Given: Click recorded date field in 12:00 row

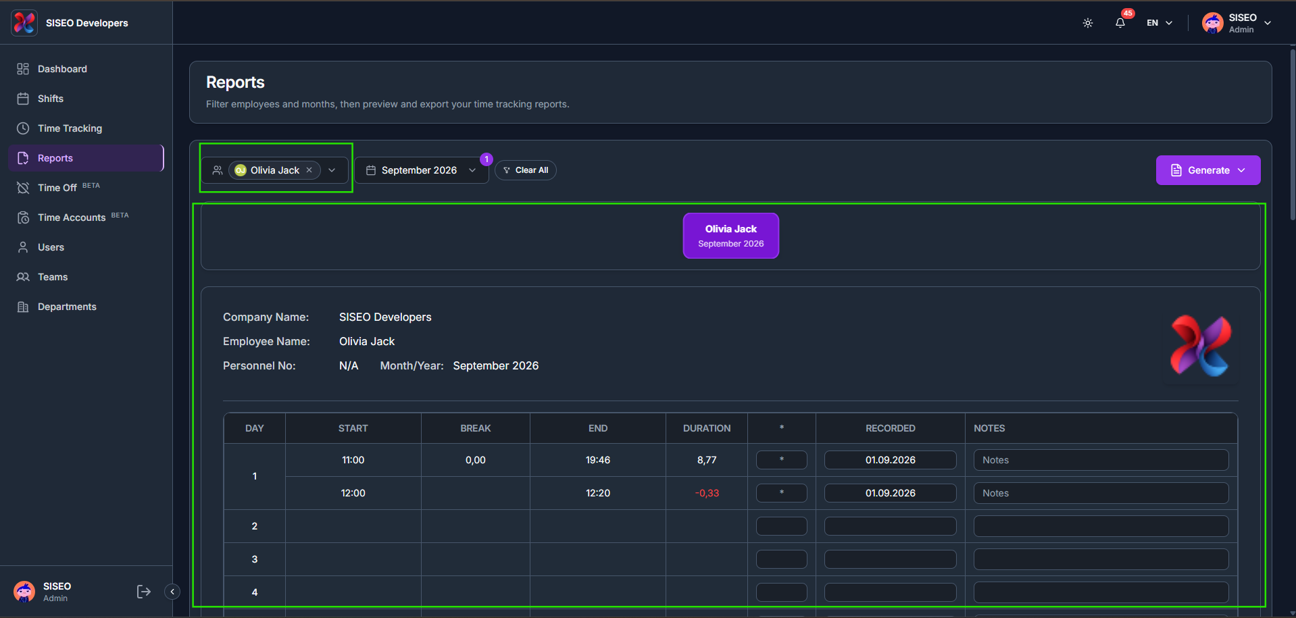Looking at the screenshot, I should 891,493.
